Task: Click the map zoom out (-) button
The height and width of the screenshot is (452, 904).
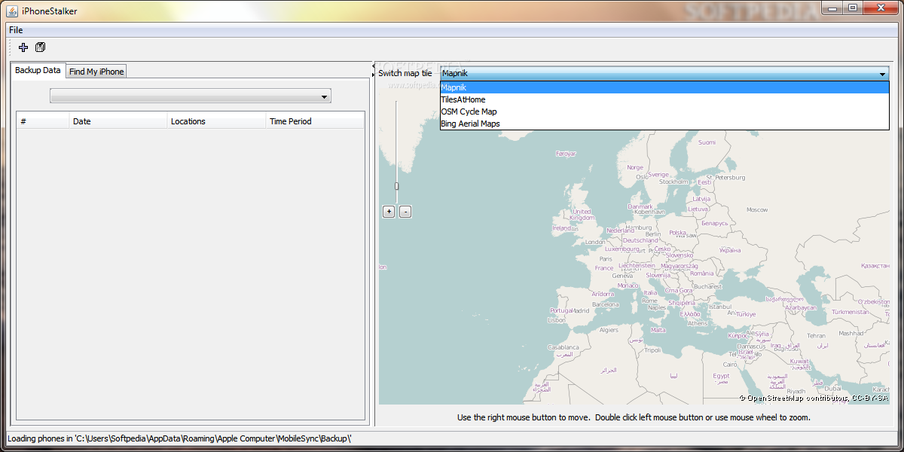Action: pyautogui.click(x=405, y=212)
